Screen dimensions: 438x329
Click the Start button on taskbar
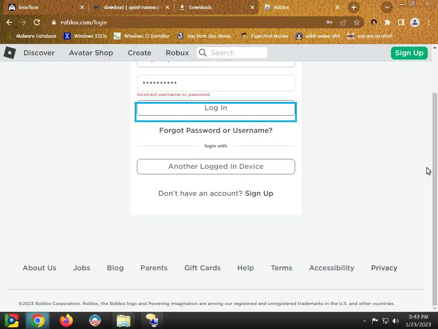pyautogui.click(x=12, y=320)
